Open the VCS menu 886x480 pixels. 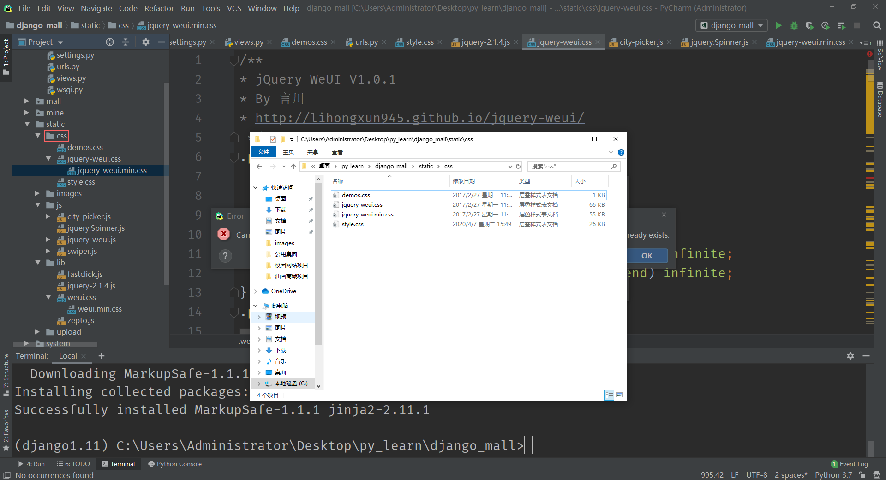pyautogui.click(x=234, y=8)
